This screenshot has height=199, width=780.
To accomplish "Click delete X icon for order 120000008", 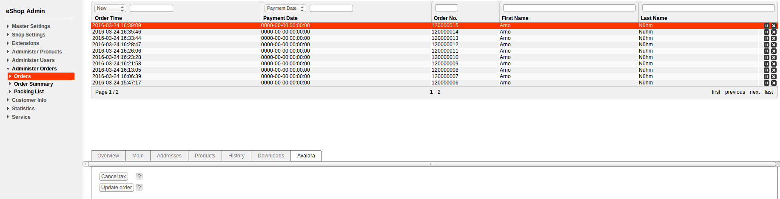I will 774,70.
